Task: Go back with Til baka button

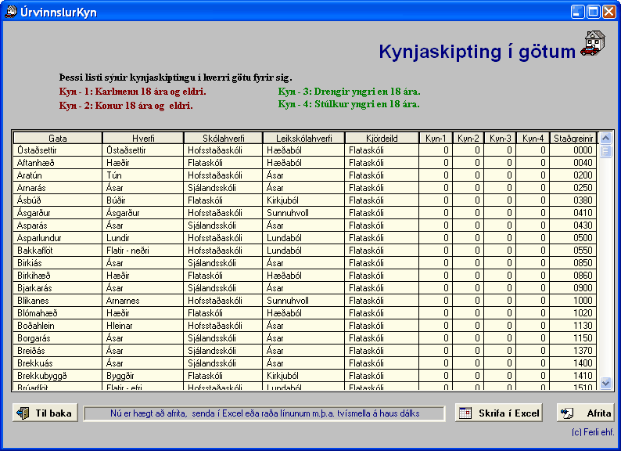Action: pyautogui.click(x=45, y=413)
